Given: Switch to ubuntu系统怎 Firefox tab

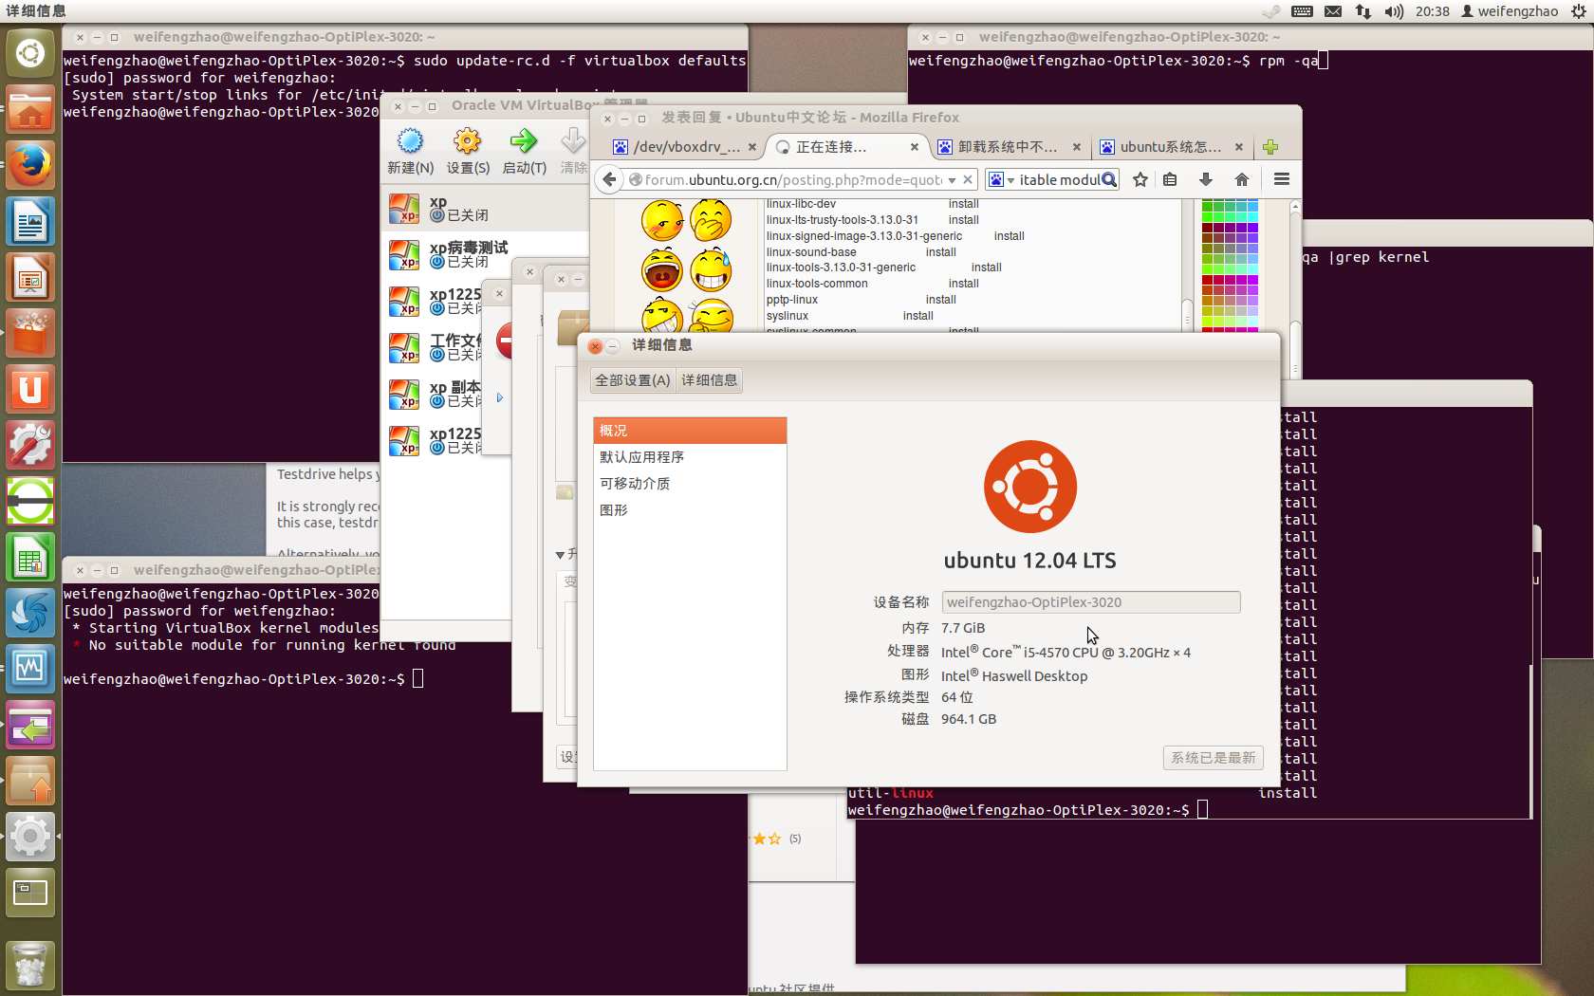Looking at the screenshot, I should 1171,147.
